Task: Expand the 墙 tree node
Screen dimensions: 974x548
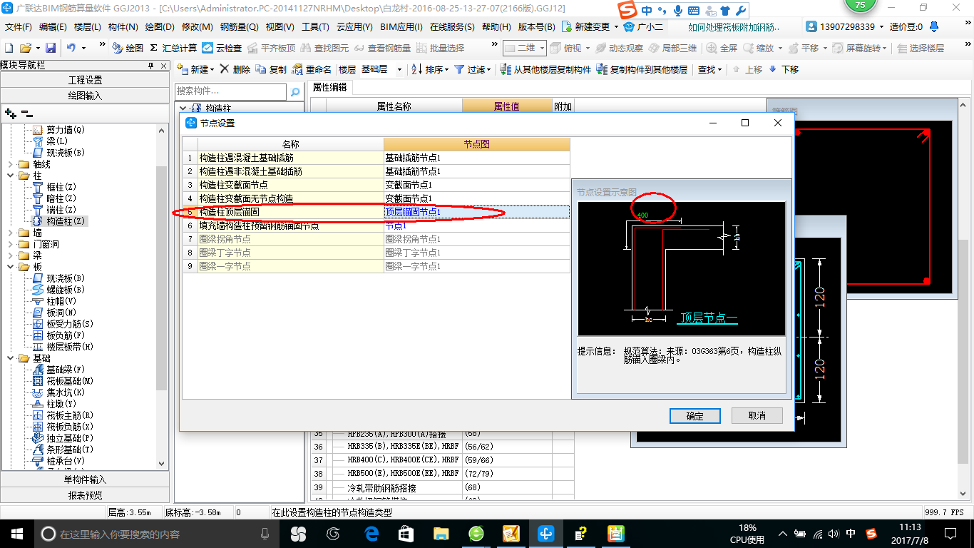Action: pyautogui.click(x=10, y=233)
